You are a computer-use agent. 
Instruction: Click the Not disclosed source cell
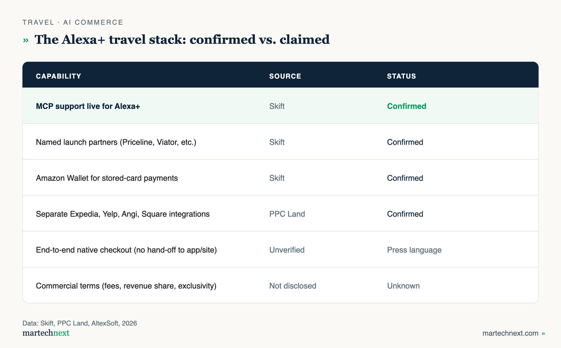coord(293,286)
